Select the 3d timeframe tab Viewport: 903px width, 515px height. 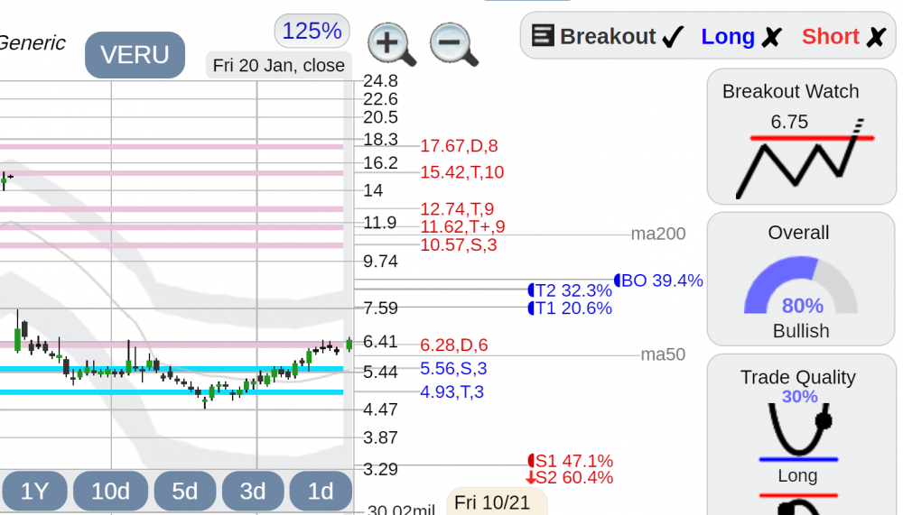click(253, 491)
